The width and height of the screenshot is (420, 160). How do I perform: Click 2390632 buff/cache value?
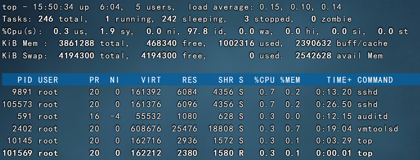tap(313, 43)
